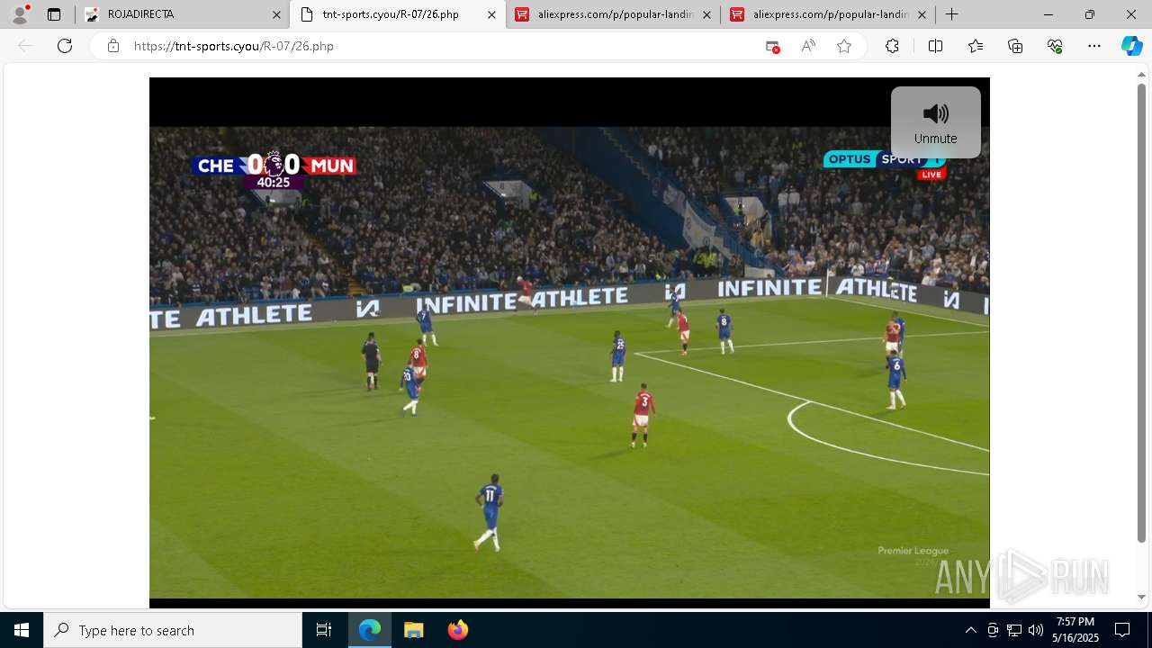Click the address bar URL
This screenshot has height=648, width=1152.
tap(233, 46)
